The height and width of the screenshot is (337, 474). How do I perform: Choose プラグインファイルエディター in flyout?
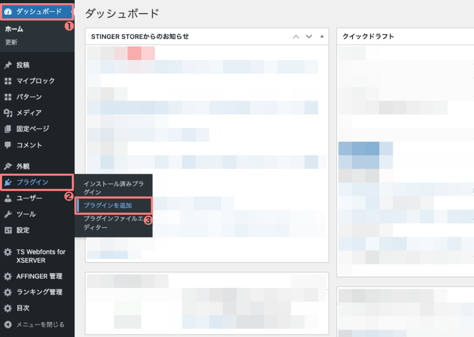tap(114, 223)
